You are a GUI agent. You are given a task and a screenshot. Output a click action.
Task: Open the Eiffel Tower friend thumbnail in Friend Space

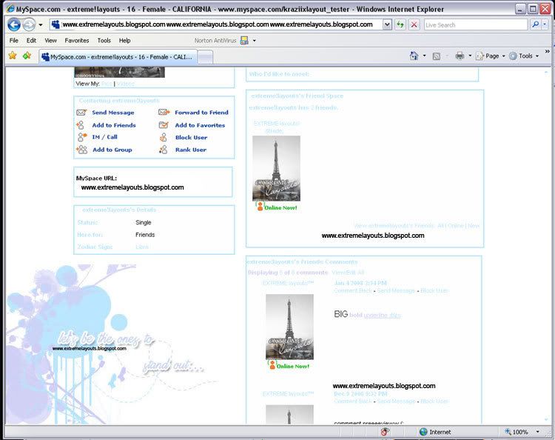(277, 168)
